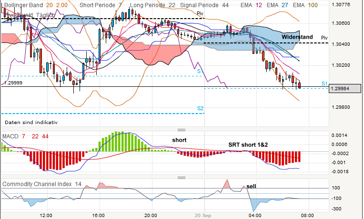
Task: Click the 1.30776 price axis label
Action: [x=341, y=4]
